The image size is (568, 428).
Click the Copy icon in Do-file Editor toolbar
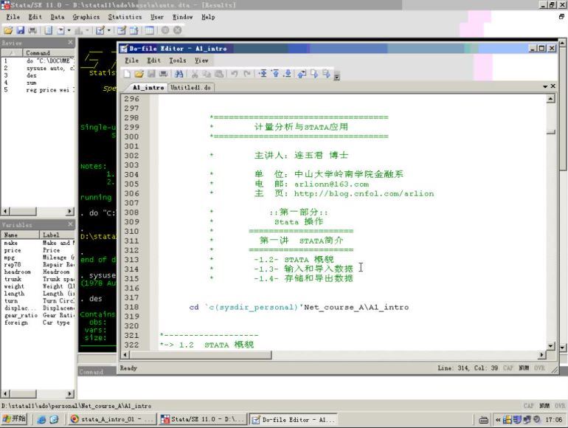[x=207, y=74]
